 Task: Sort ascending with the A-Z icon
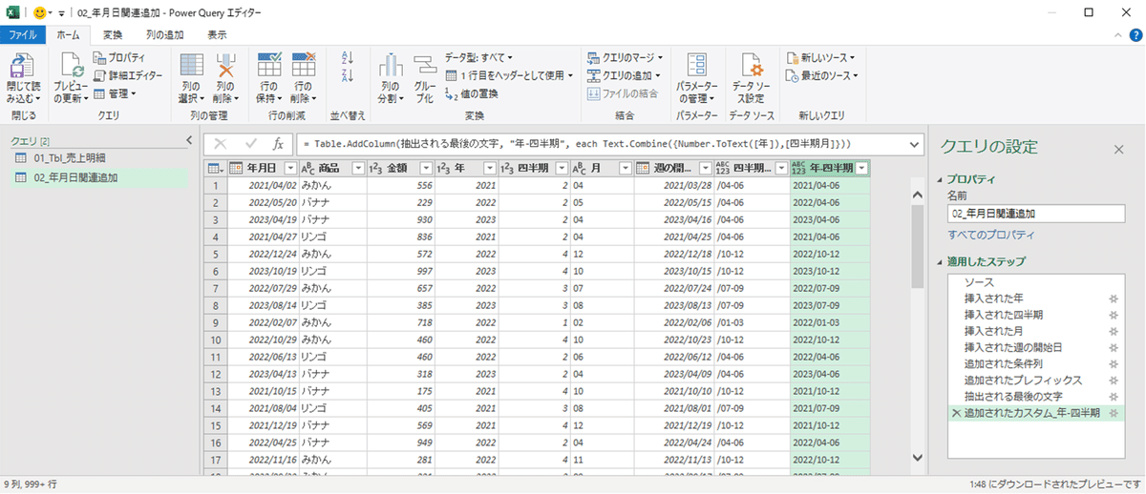348,58
